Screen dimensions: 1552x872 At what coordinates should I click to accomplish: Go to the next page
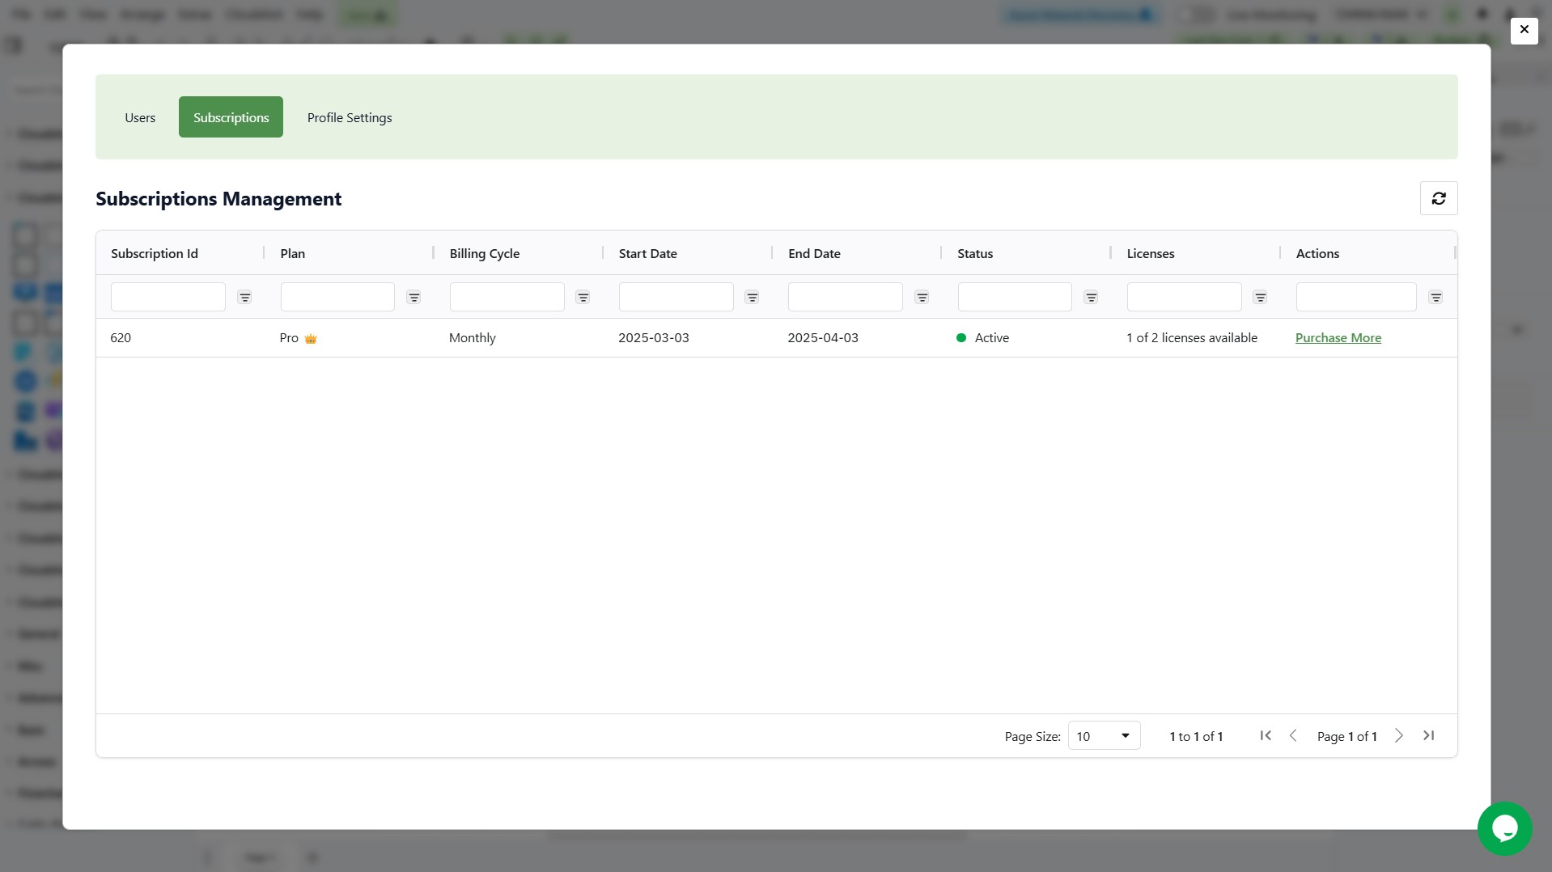point(1398,735)
